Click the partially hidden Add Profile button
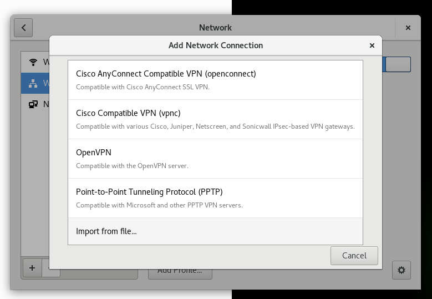The height and width of the screenshot is (299, 432). (180, 274)
